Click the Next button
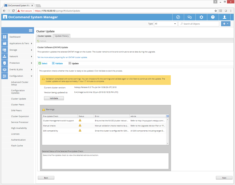Screen dimensions: 235x185 tap(224, 178)
